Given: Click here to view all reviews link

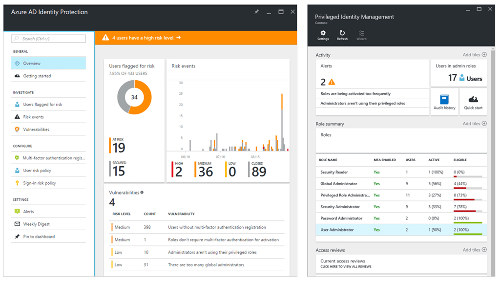Looking at the screenshot, I should [346, 267].
